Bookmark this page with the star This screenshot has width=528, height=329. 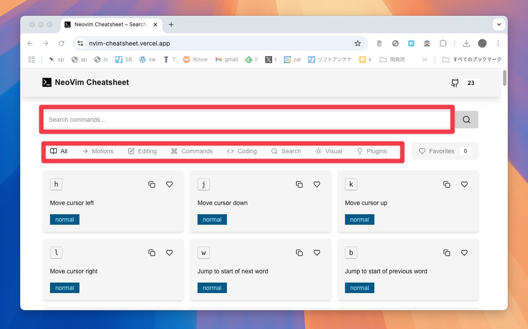pyautogui.click(x=358, y=43)
